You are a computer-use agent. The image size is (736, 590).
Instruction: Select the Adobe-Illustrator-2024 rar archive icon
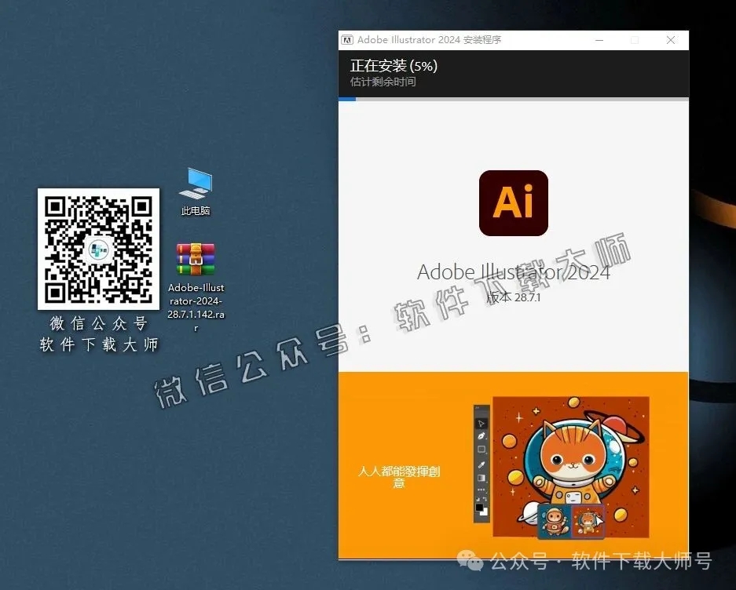tap(196, 257)
